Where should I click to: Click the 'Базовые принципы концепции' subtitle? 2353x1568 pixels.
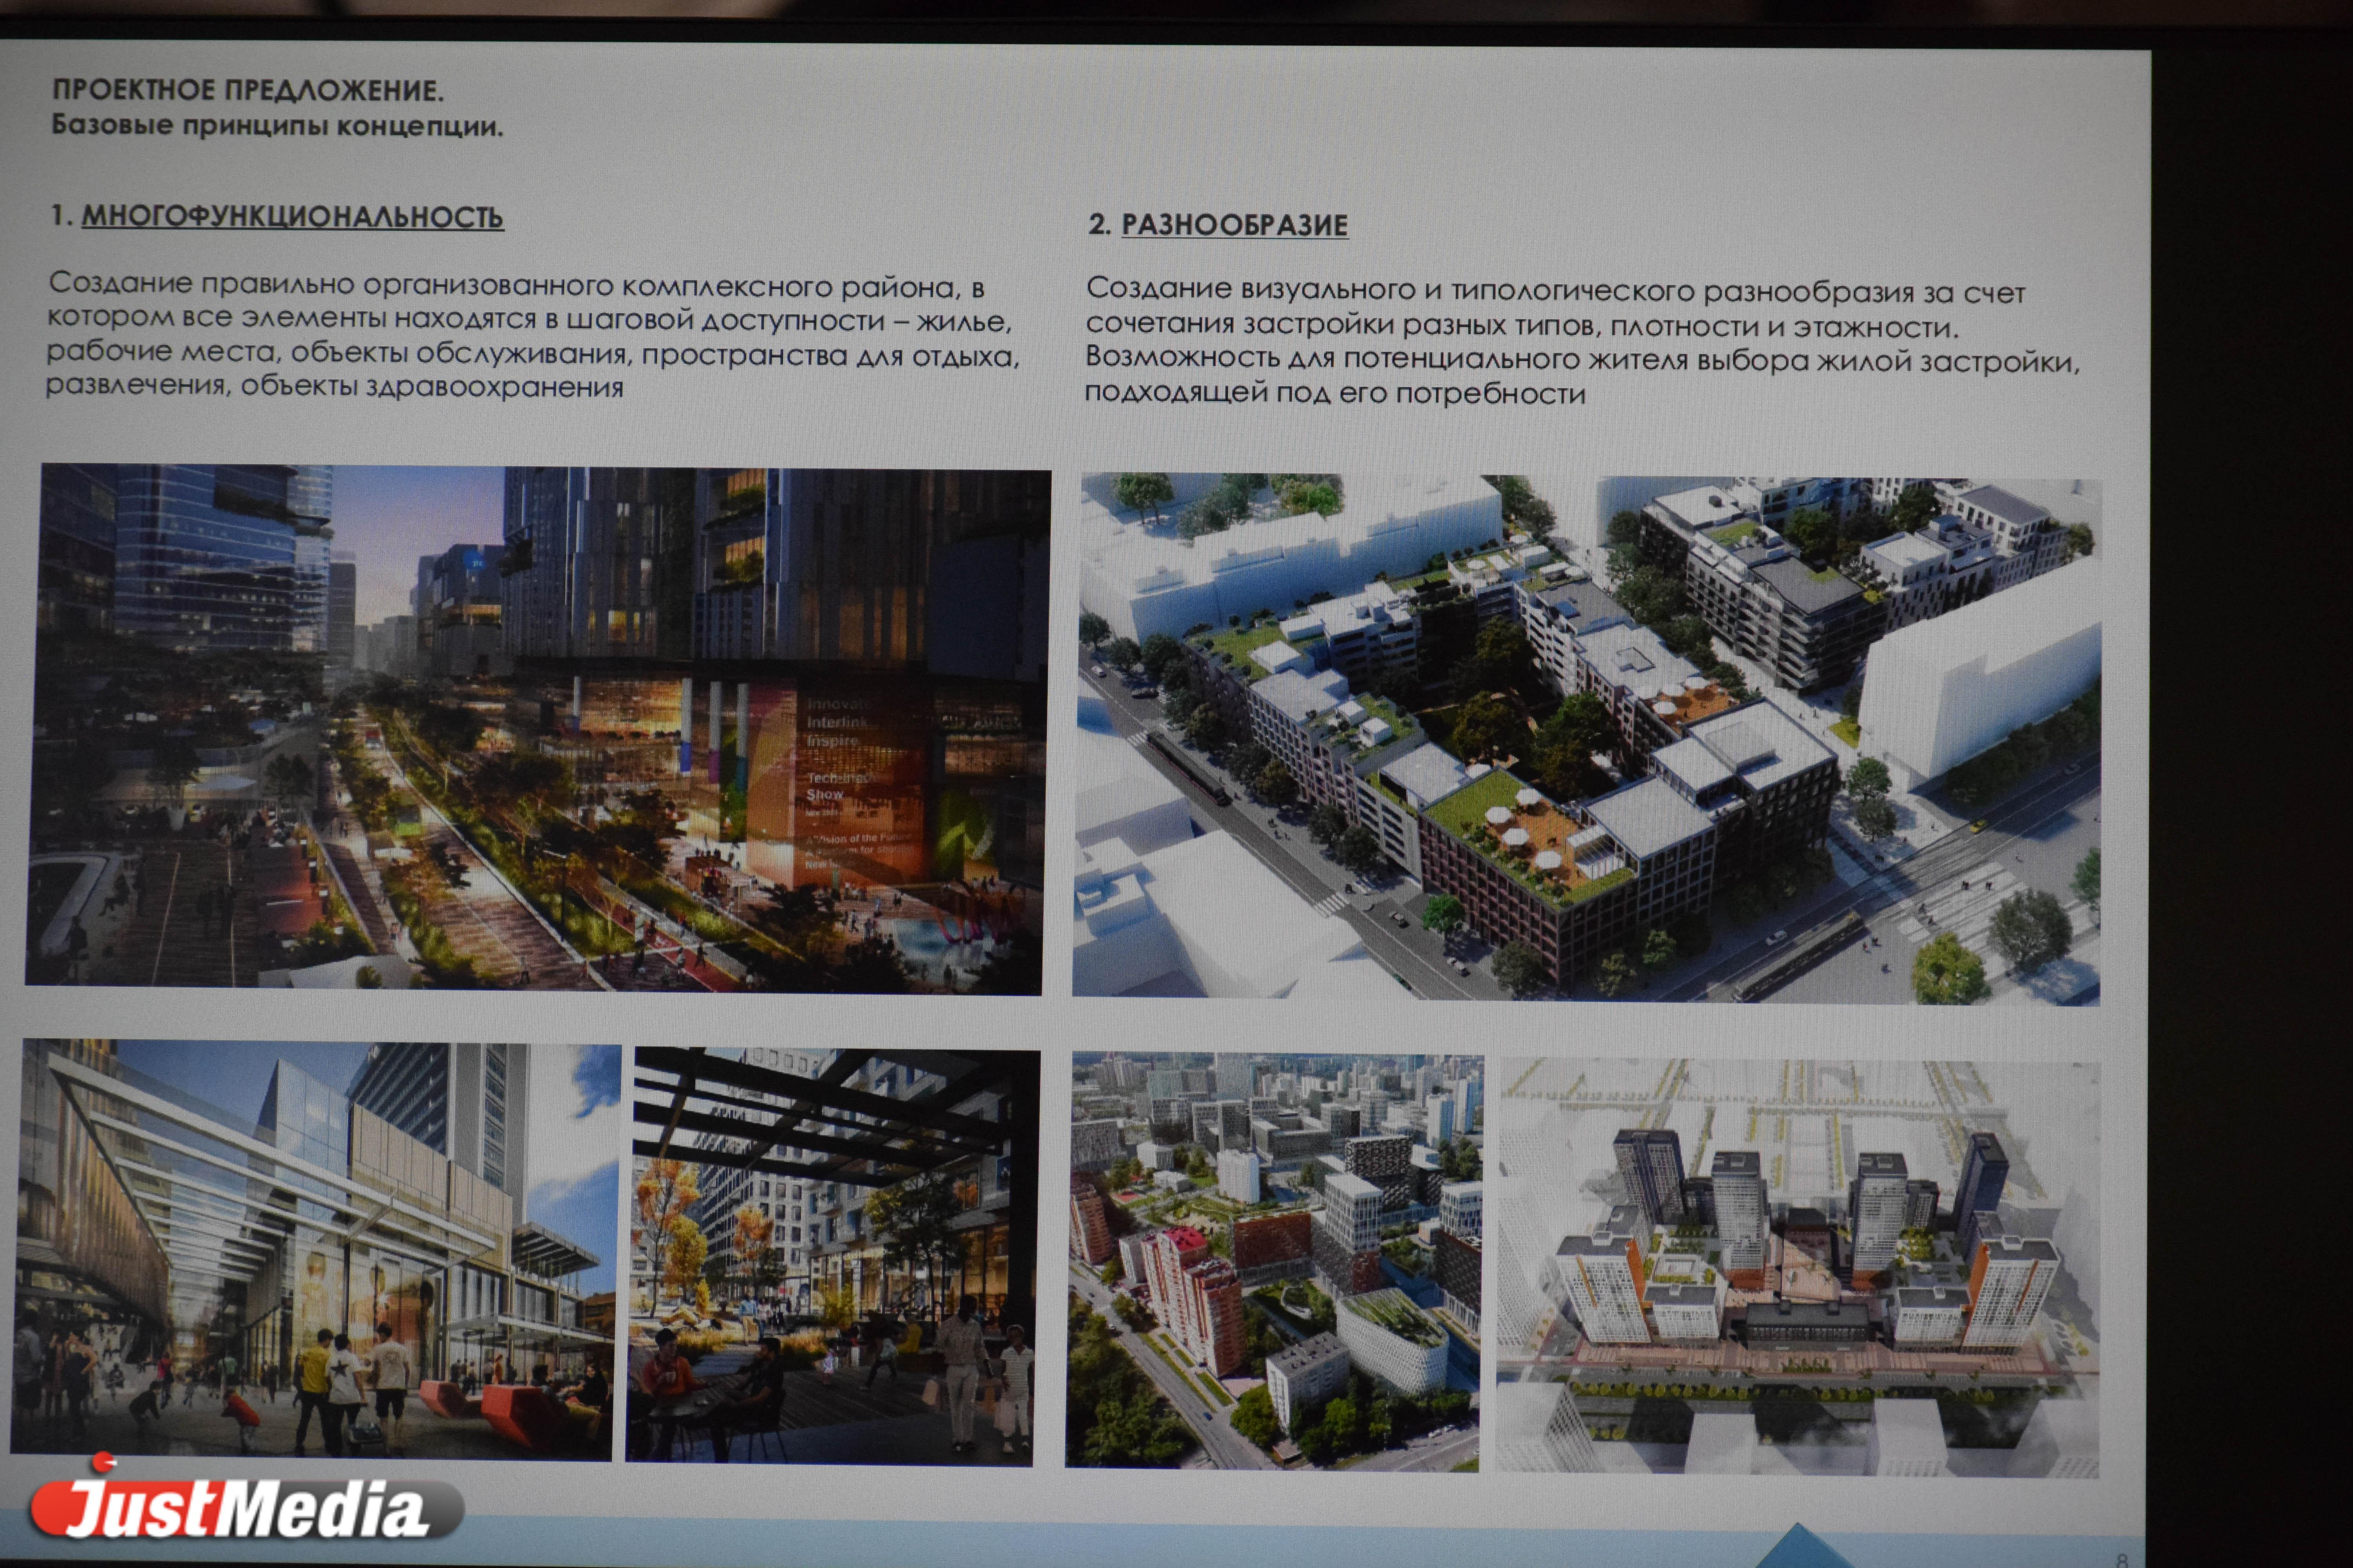coord(277,126)
